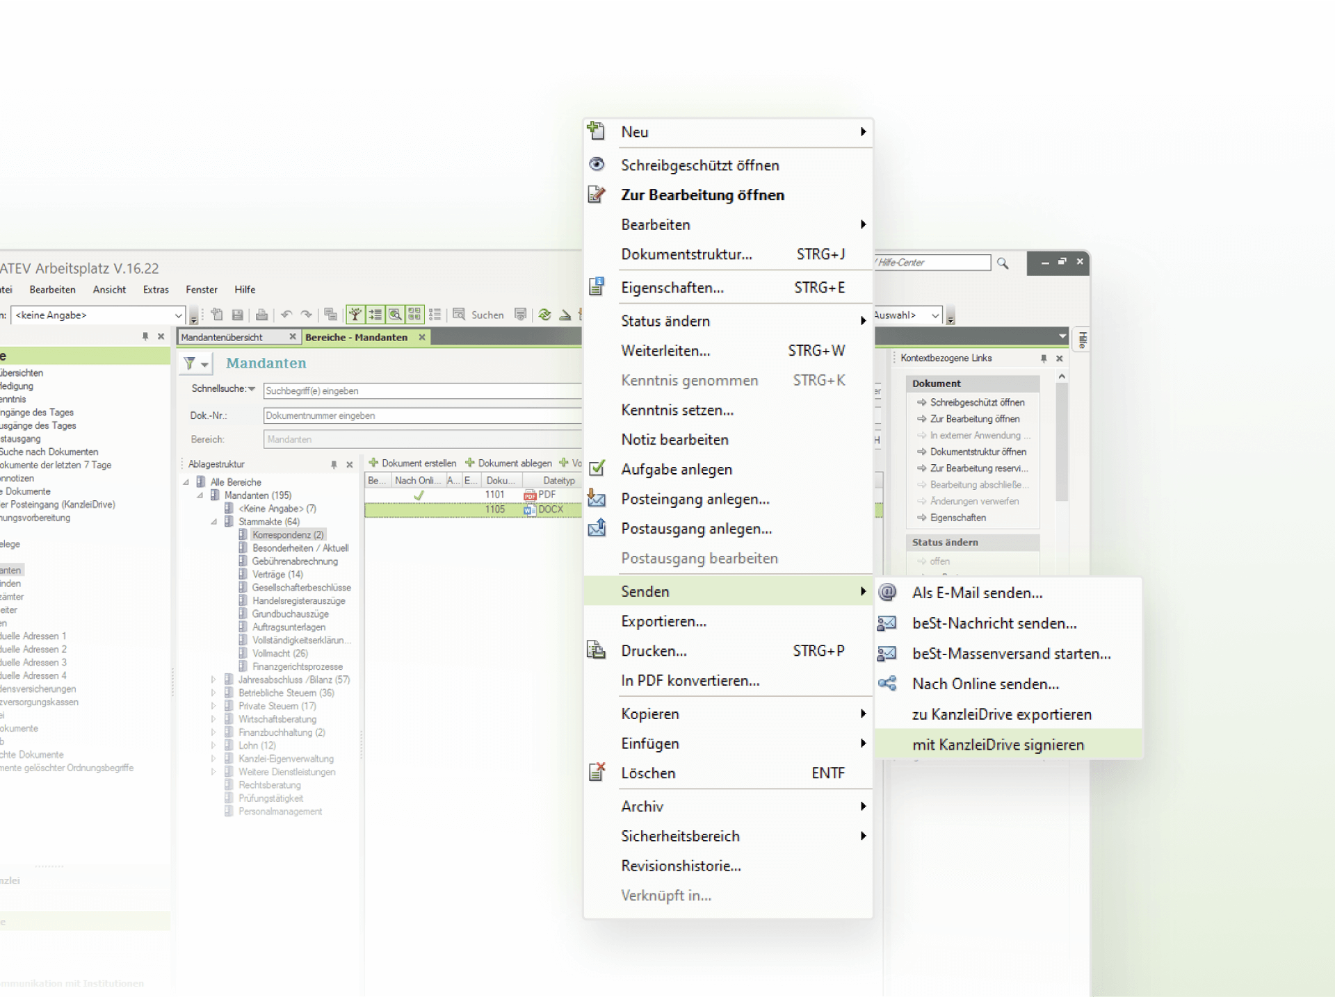This screenshot has height=997, width=1335.
Task: Click the Save icon in toolbar
Action: coord(238,315)
